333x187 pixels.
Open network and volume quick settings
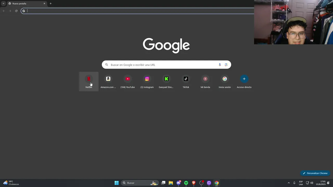[x=309, y=183]
